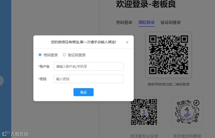Click the official Douyin QR code
The width and height of the screenshot is (215, 138).
pos(187,112)
